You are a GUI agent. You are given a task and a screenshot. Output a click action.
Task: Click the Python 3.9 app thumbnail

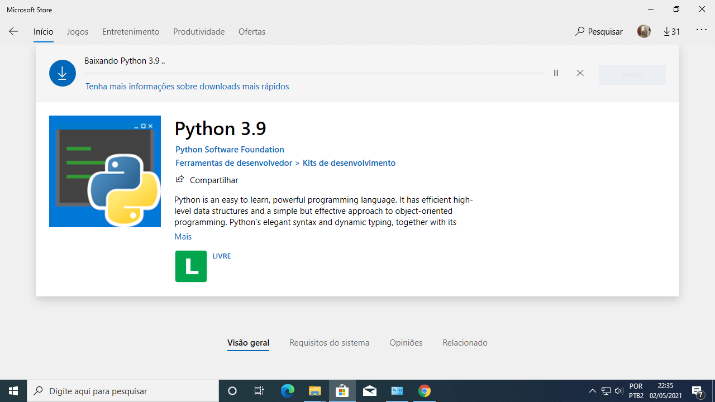pos(105,171)
